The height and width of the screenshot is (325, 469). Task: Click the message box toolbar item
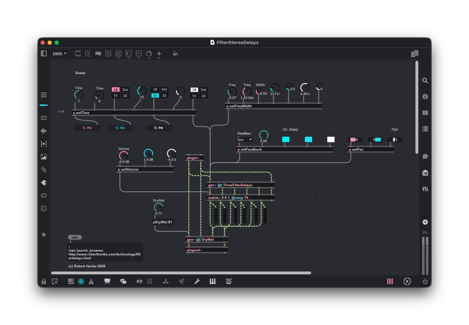[x=88, y=53]
